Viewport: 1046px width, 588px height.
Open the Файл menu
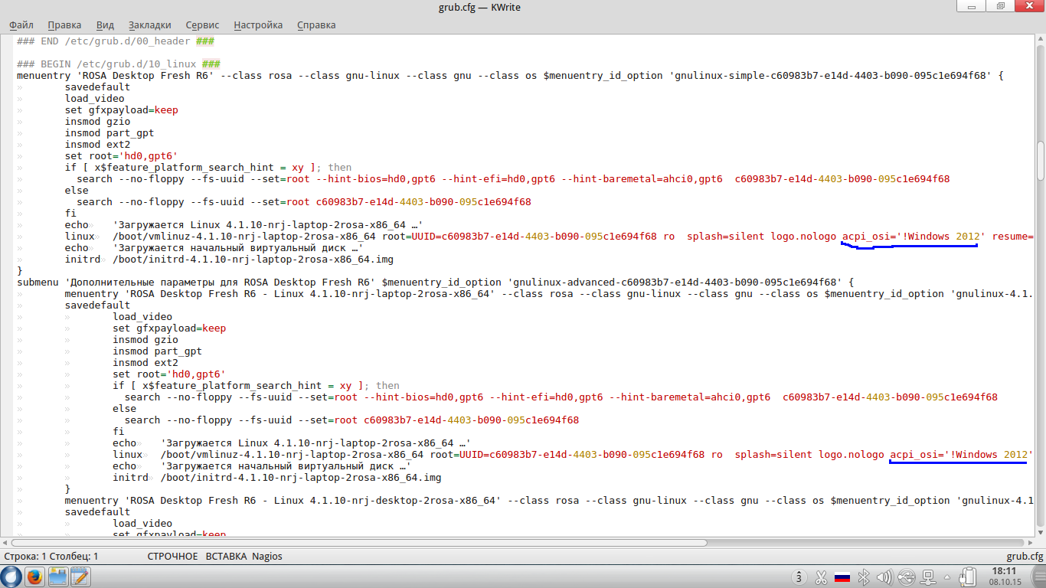pyautogui.click(x=21, y=24)
